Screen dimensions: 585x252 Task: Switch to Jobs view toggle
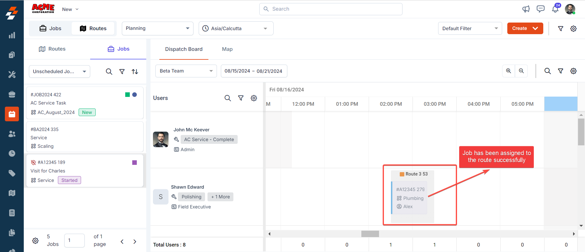(51, 28)
